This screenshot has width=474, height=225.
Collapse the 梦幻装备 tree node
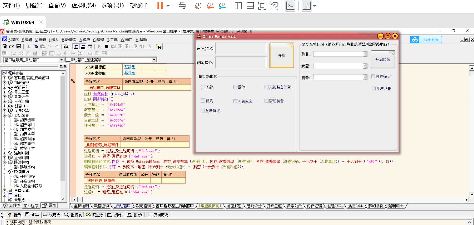pyautogui.click(x=4, y=115)
